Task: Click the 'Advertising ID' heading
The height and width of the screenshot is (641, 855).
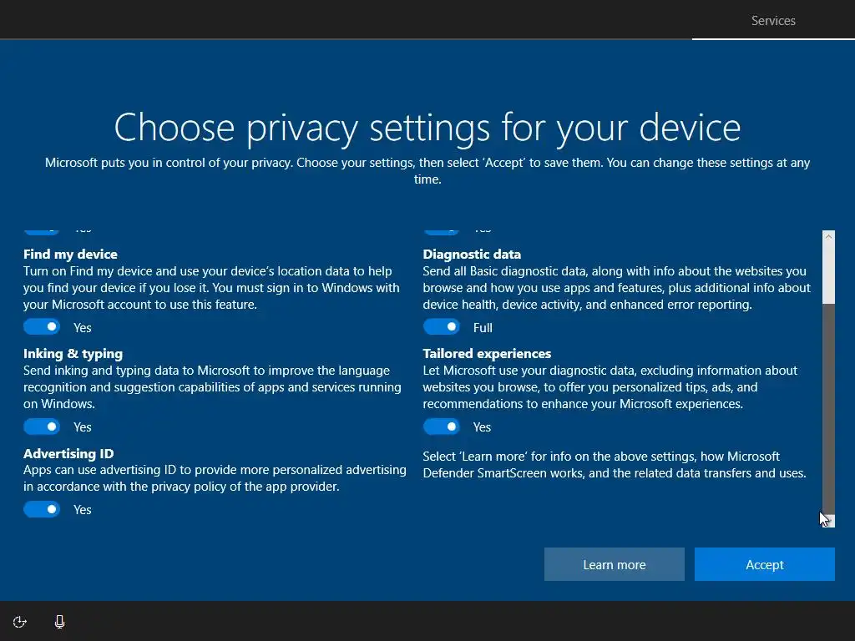Action: click(x=68, y=453)
